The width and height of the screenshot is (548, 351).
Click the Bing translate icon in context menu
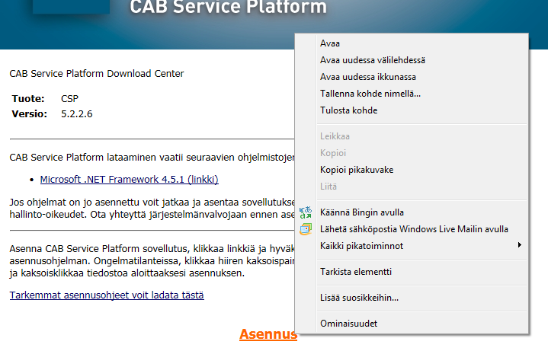[306, 212]
